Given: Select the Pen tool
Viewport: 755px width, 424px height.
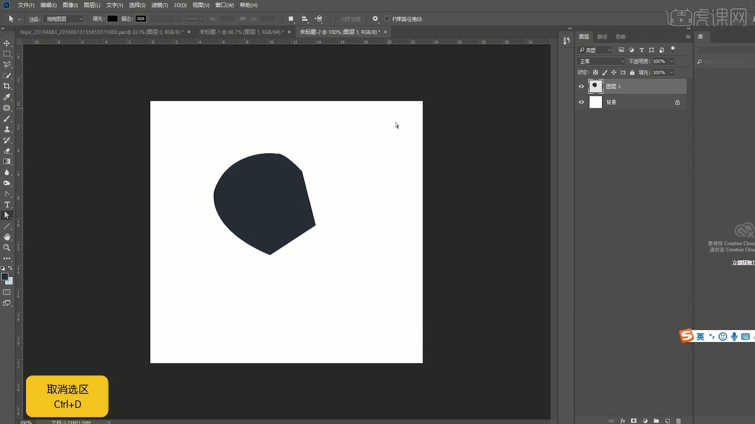Looking at the screenshot, I should coord(7,194).
